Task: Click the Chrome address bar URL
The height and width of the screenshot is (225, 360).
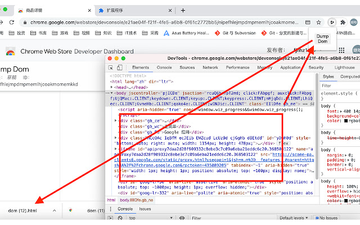Action: point(164,22)
